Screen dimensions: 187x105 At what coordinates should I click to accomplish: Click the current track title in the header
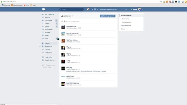point(108,9)
